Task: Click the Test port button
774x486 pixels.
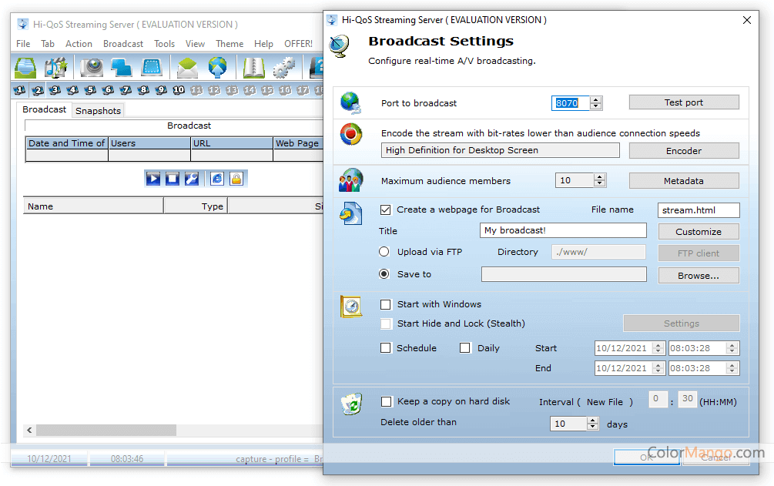Action: 683,102
